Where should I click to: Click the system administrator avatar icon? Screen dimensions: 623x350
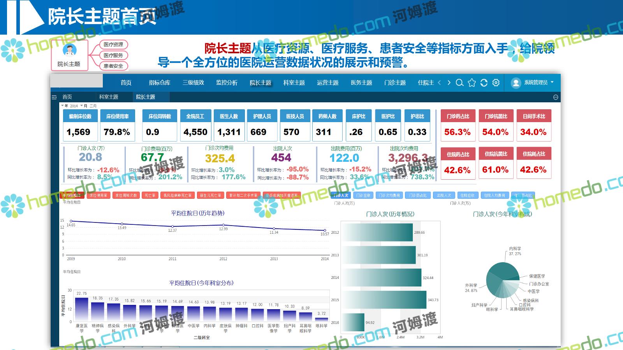(x=516, y=83)
